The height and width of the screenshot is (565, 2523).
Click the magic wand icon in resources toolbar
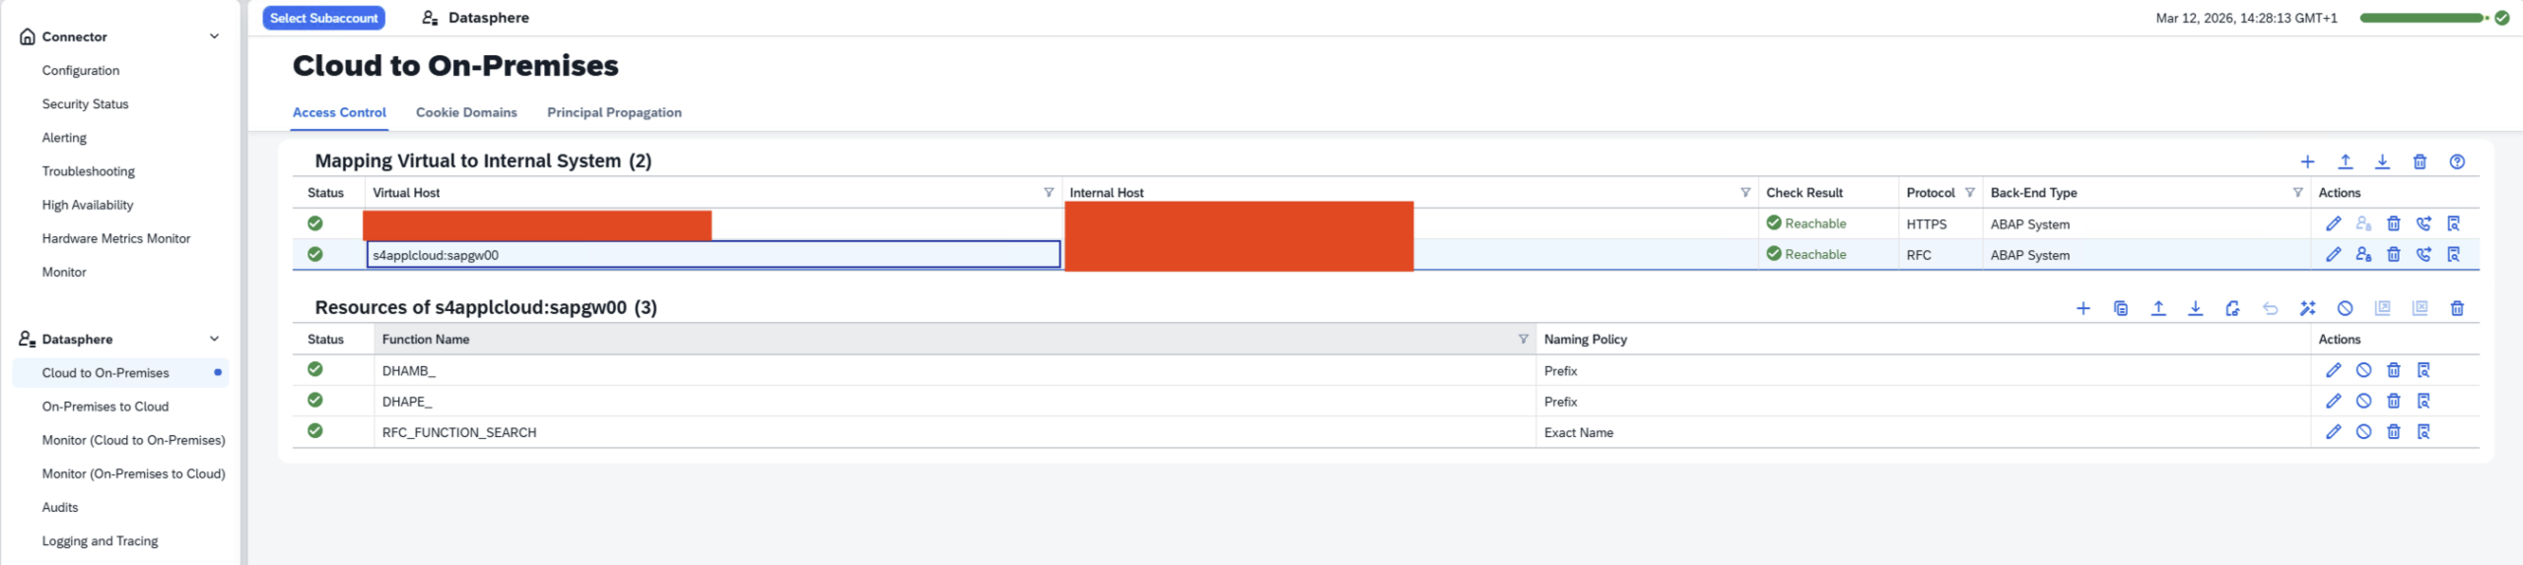(2307, 308)
